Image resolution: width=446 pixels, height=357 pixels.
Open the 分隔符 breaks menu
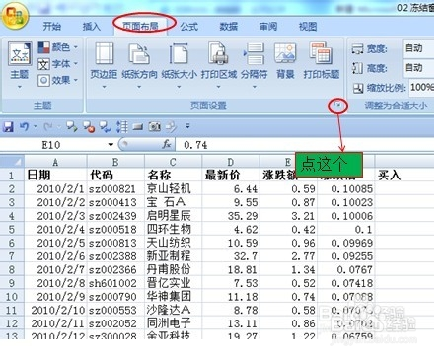point(254,65)
